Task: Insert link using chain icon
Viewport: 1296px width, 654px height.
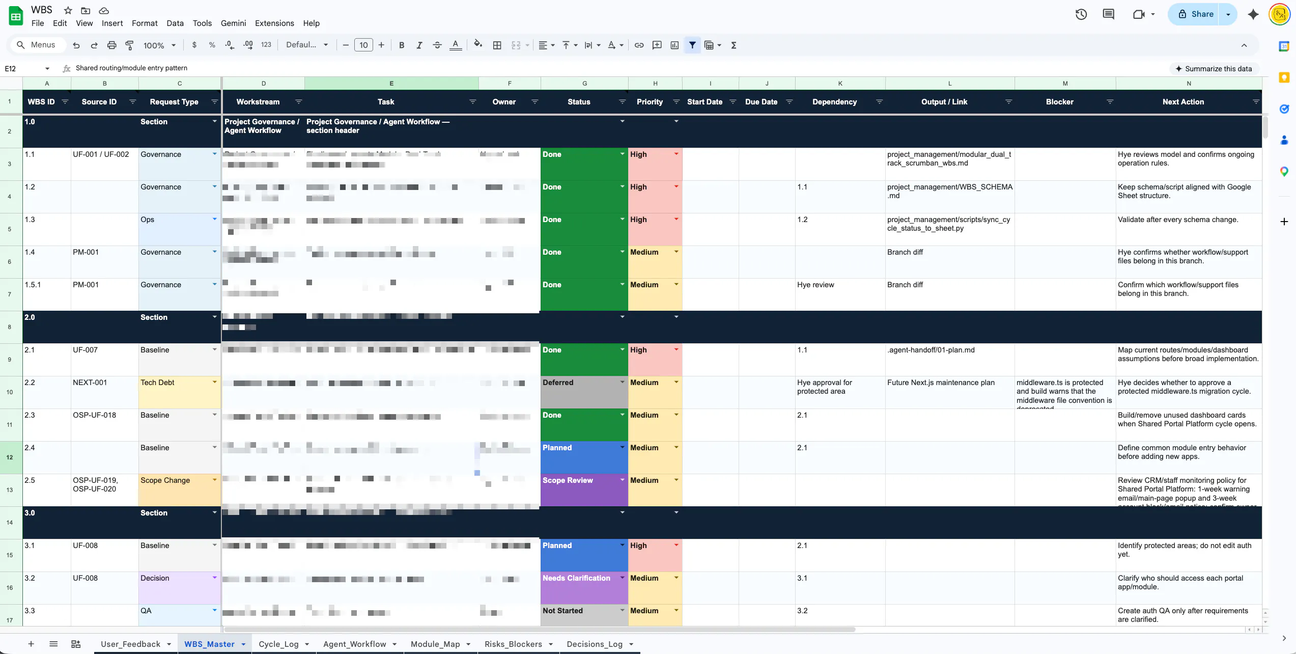Action: (639, 45)
